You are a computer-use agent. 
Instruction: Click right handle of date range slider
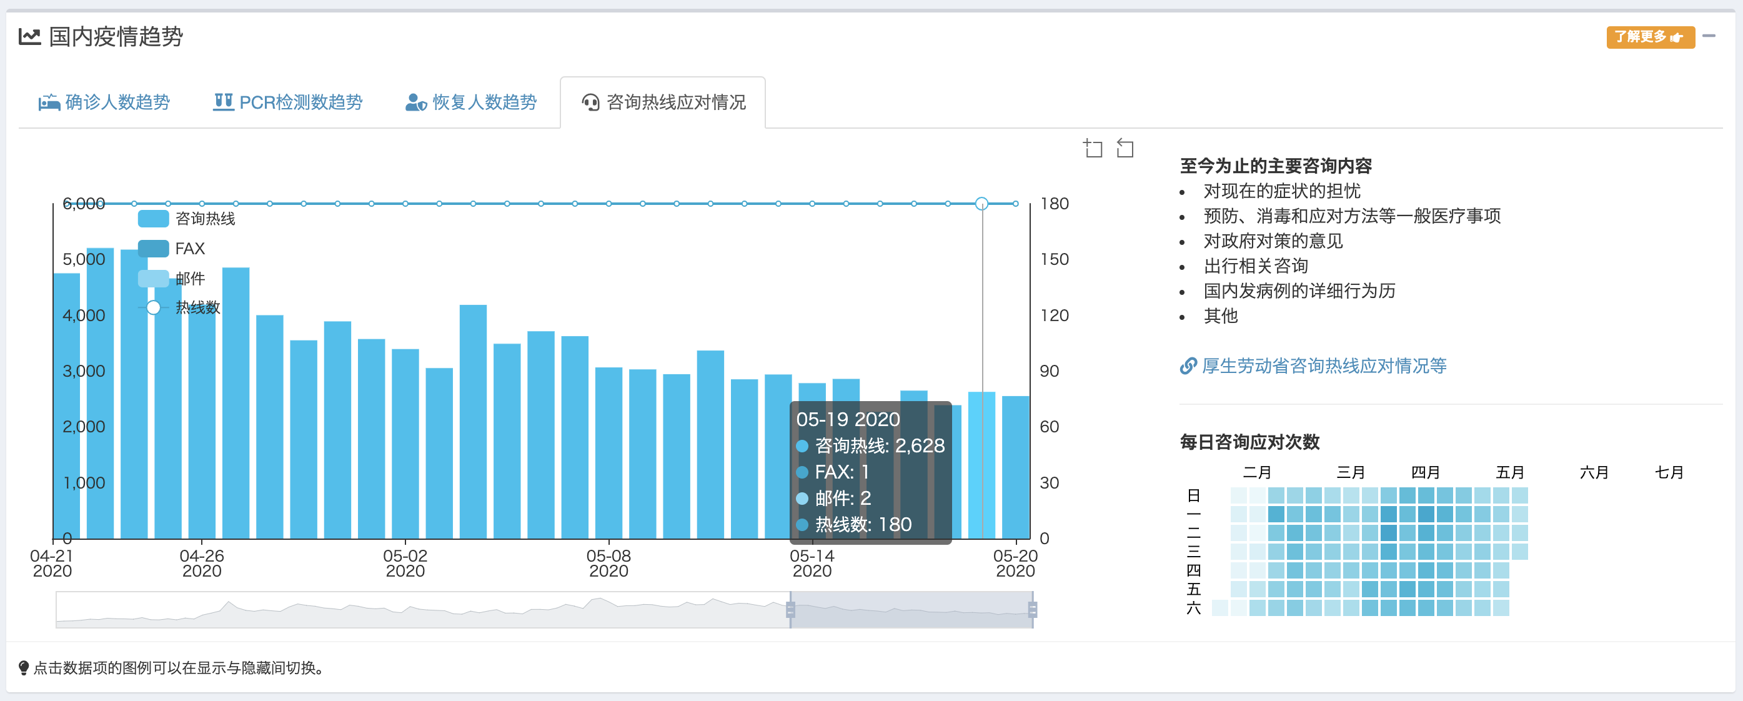[x=1032, y=610]
